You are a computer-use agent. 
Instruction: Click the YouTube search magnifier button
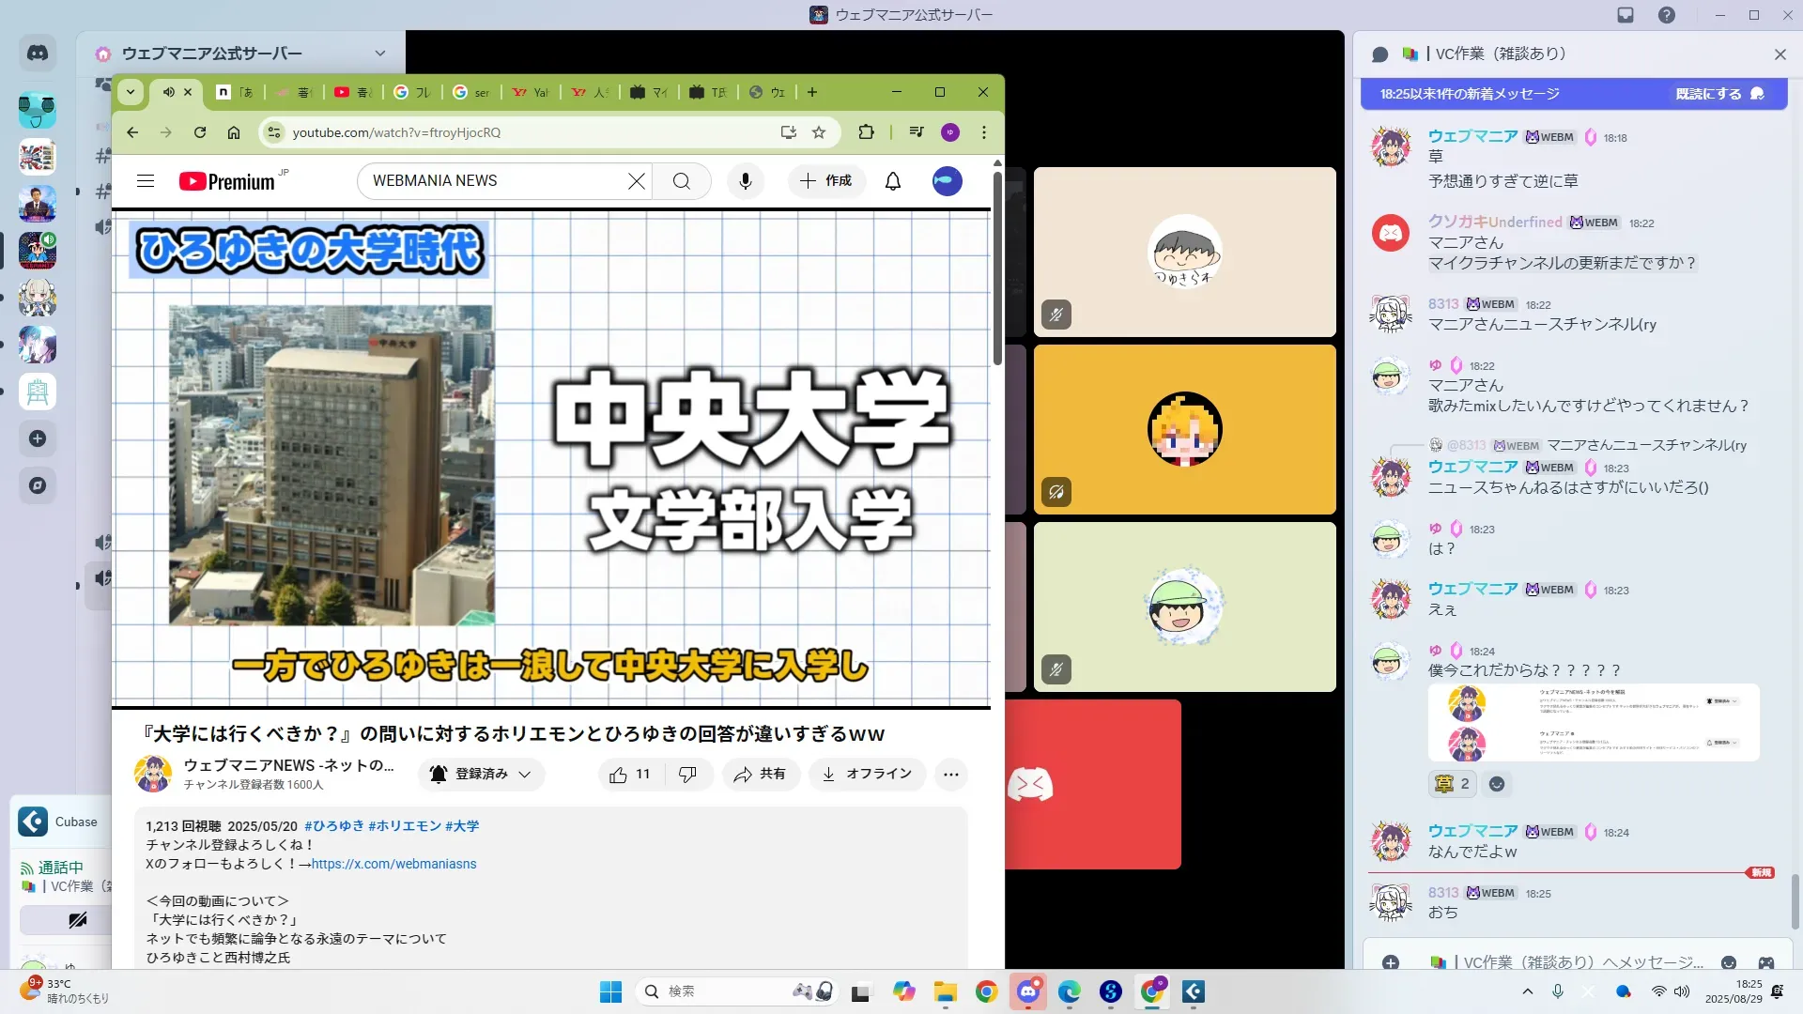(x=682, y=181)
